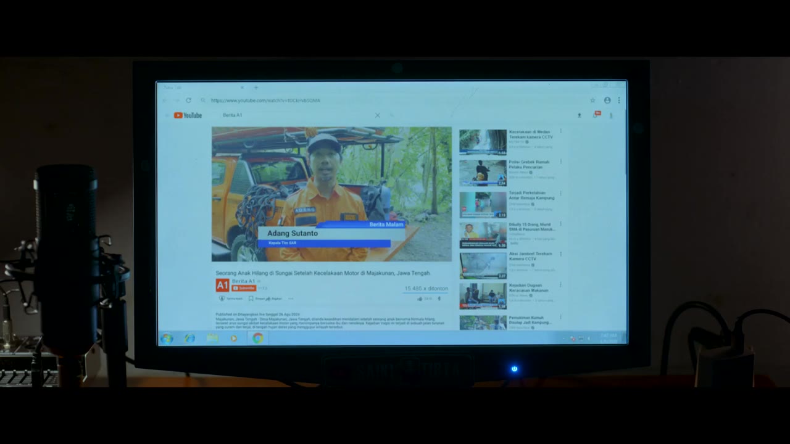Click title Polisi Grebek Rumah Pelaku Pencurian
Image resolution: width=790 pixels, height=444 pixels.
pyautogui.click(x=530, y=165)
